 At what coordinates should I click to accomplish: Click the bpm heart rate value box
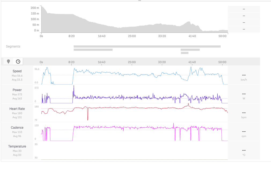[x=244, y=113]
